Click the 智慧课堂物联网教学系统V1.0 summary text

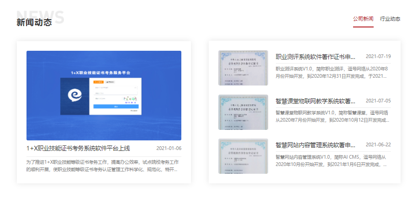[x=333, y=116]
